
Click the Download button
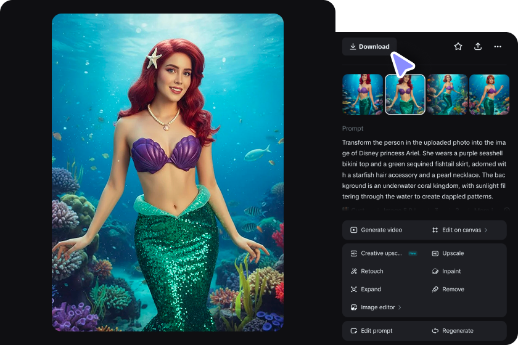369,47
